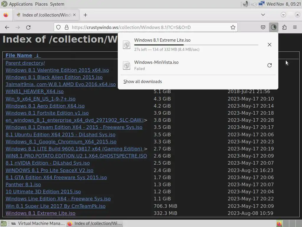Open Windows 8.1 Valentine Edition 2015 x64.iso

click(57, 70)
